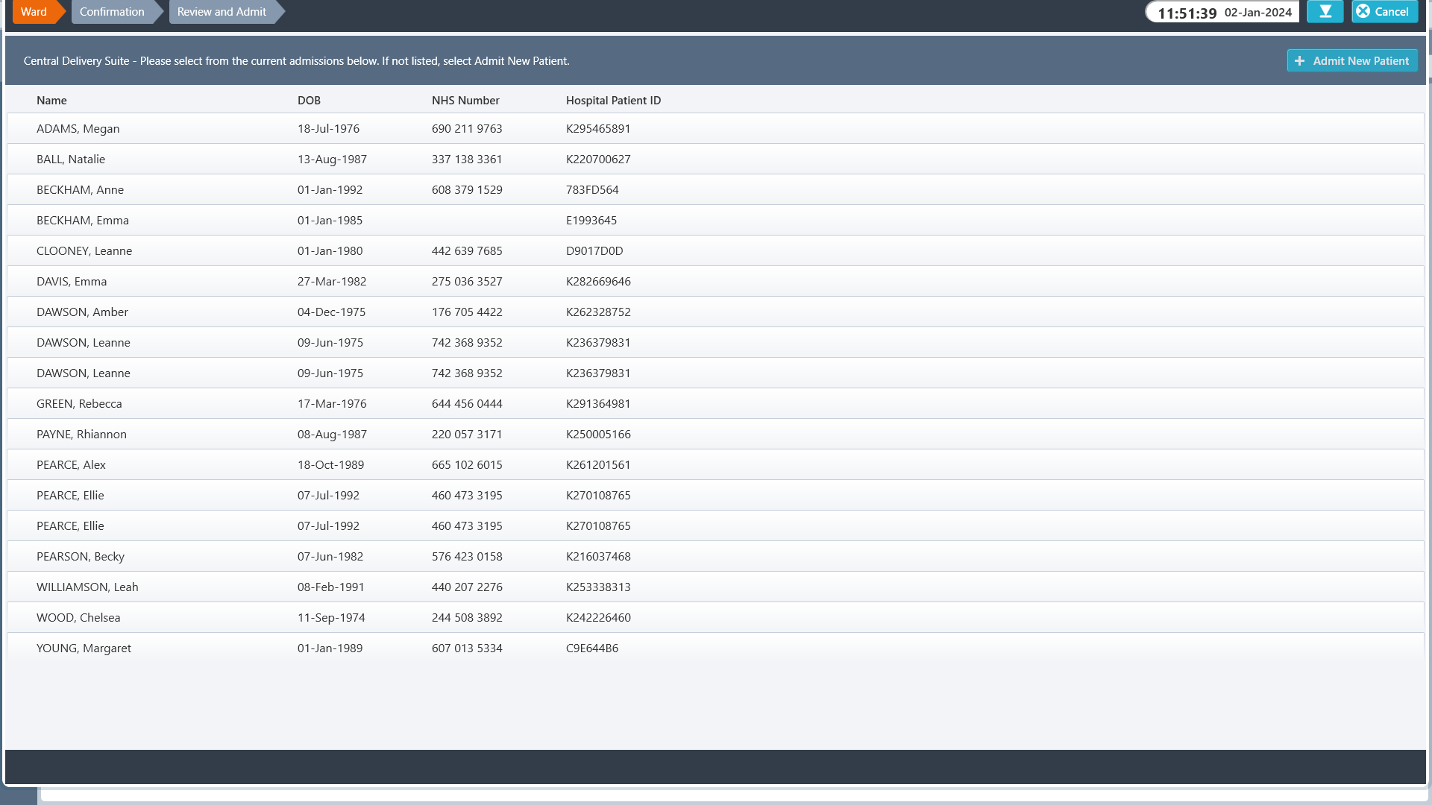Click NHS number 442 639 7685
1432x805 pixels.
point(467,250)
